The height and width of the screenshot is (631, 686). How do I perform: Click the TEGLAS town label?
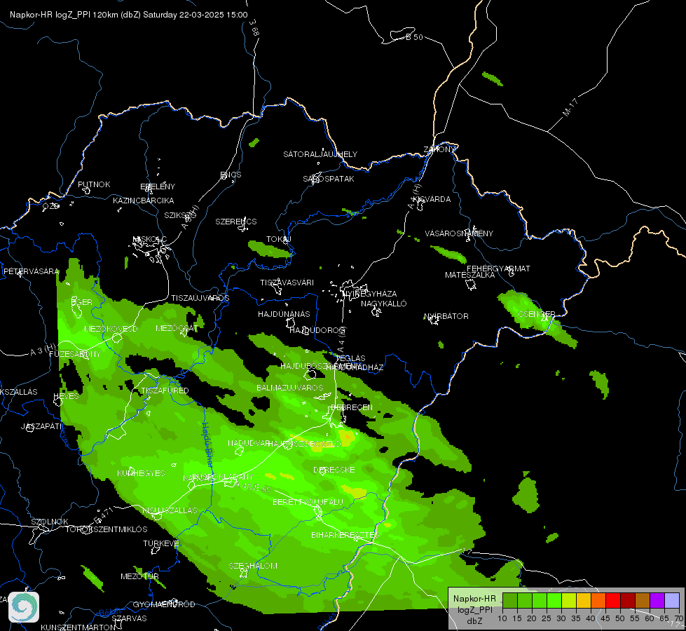(351, 358)
